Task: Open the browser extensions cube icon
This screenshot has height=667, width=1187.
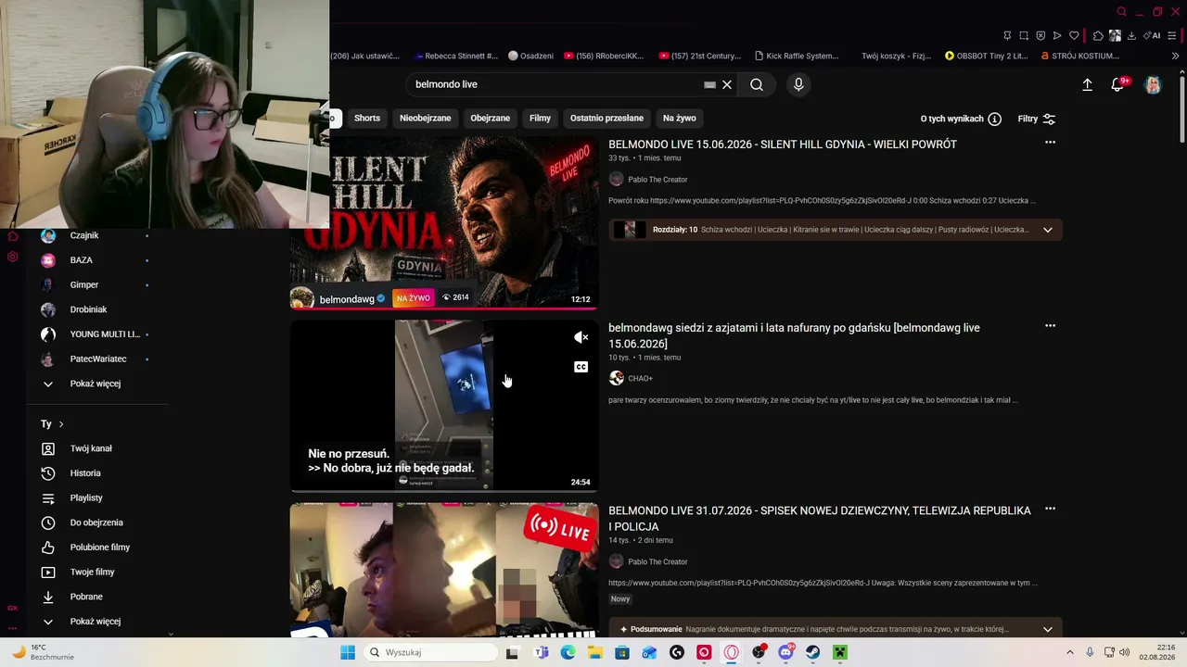Action: click(x=1098, y=36)
